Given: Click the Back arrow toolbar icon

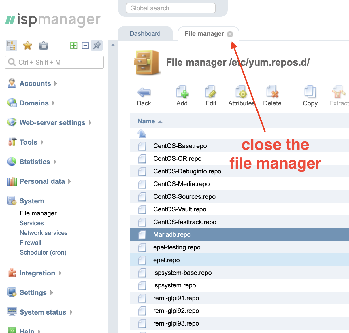Looking at the screenshot, I should [144, 92].
